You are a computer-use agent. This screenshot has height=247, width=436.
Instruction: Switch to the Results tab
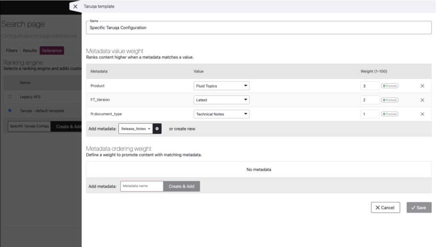coord(30,51)
